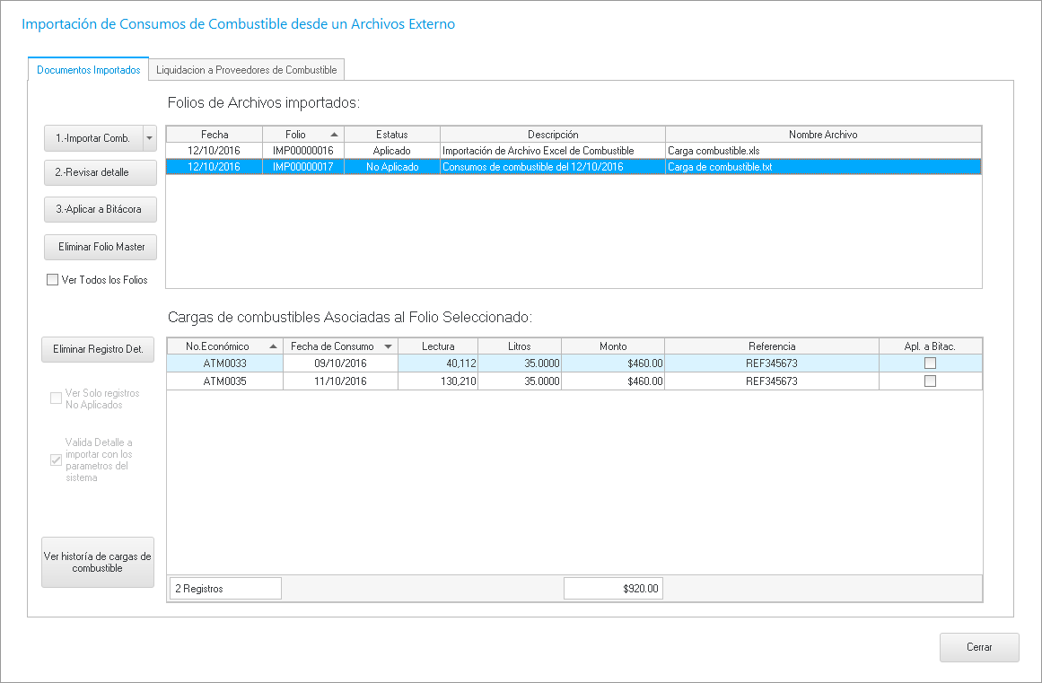The height and width of the screenshot is (683, 1042).
Task: Click the $920.00 total amount field
Action: (613, 589)
